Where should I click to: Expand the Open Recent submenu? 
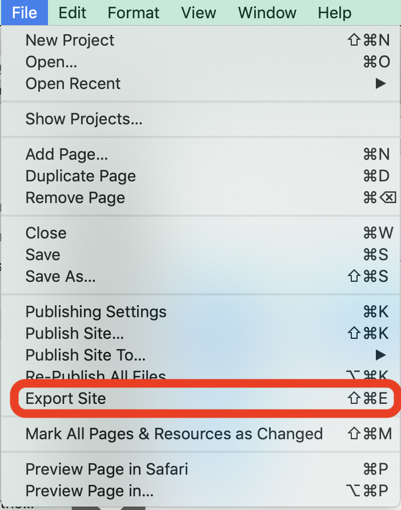tap(73, 84)
